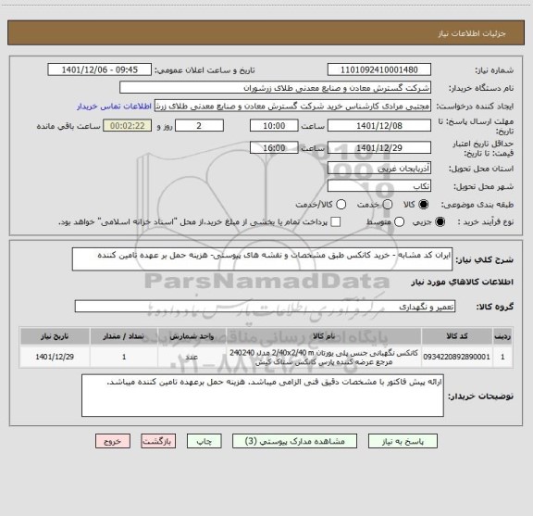The image size is (533, 516).
Task: Click the quantity cell showing 1
Action: 124,357
